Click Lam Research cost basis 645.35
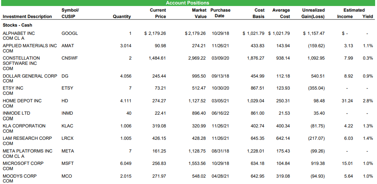 tap(257, 139)
